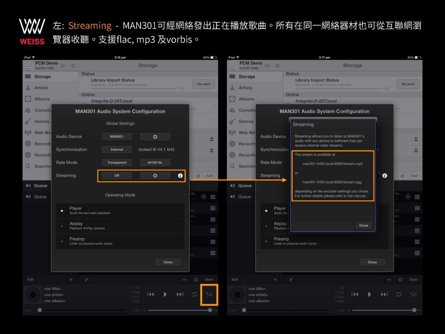Click 'locked @ 44.1 kHz' status text

click(156, 150)
